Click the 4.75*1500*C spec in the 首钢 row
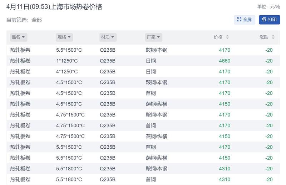This screenshot has height=185, width=286. pos(70,125)
